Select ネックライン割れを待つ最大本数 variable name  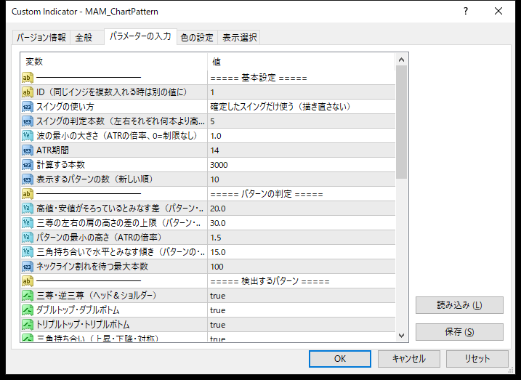click(x=92, y=267)
